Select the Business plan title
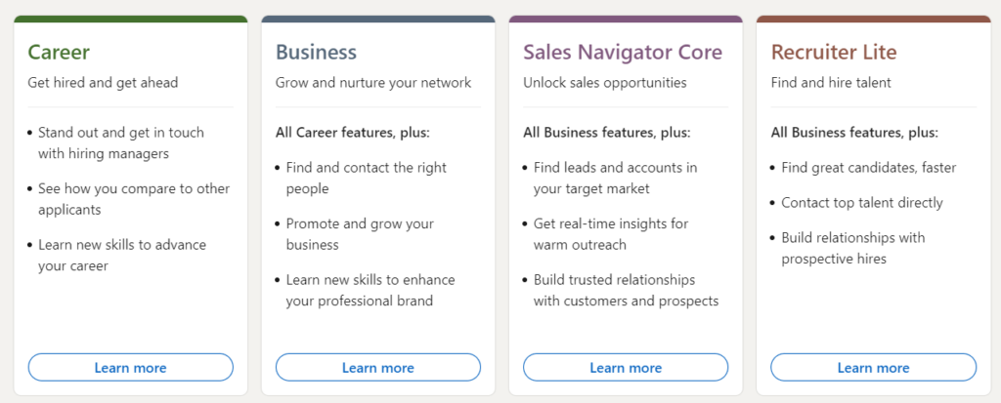 pyautogui.click(x=316, y=52)
